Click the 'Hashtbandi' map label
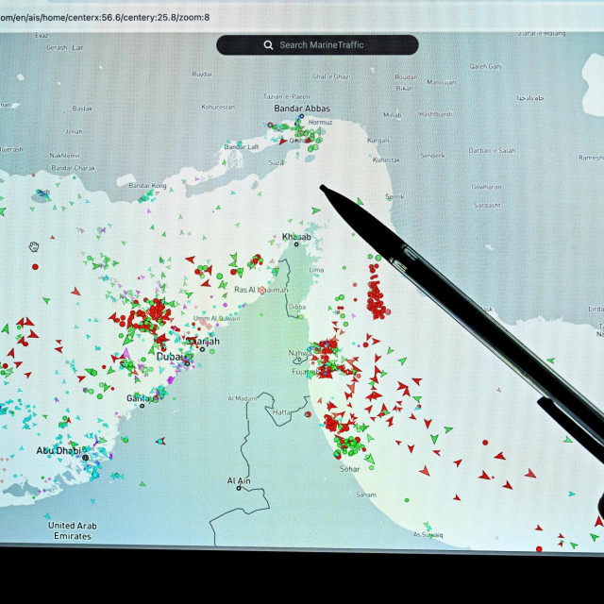Viewport: 604px width, 604px height. [435, 114]
